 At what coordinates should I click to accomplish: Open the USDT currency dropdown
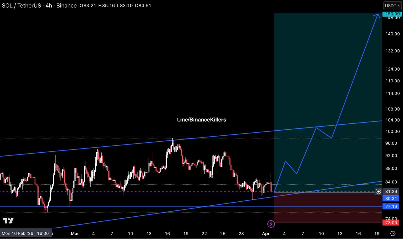(392, 6)
